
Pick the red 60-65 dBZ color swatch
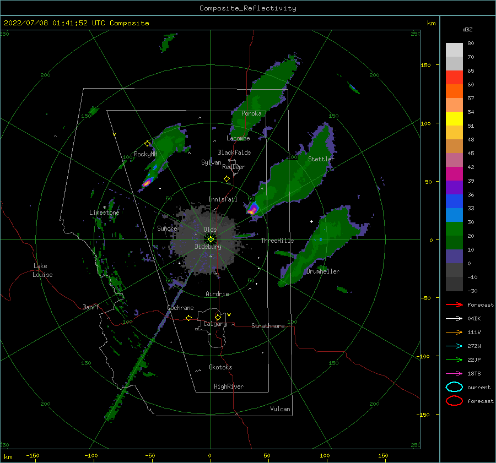454,78
